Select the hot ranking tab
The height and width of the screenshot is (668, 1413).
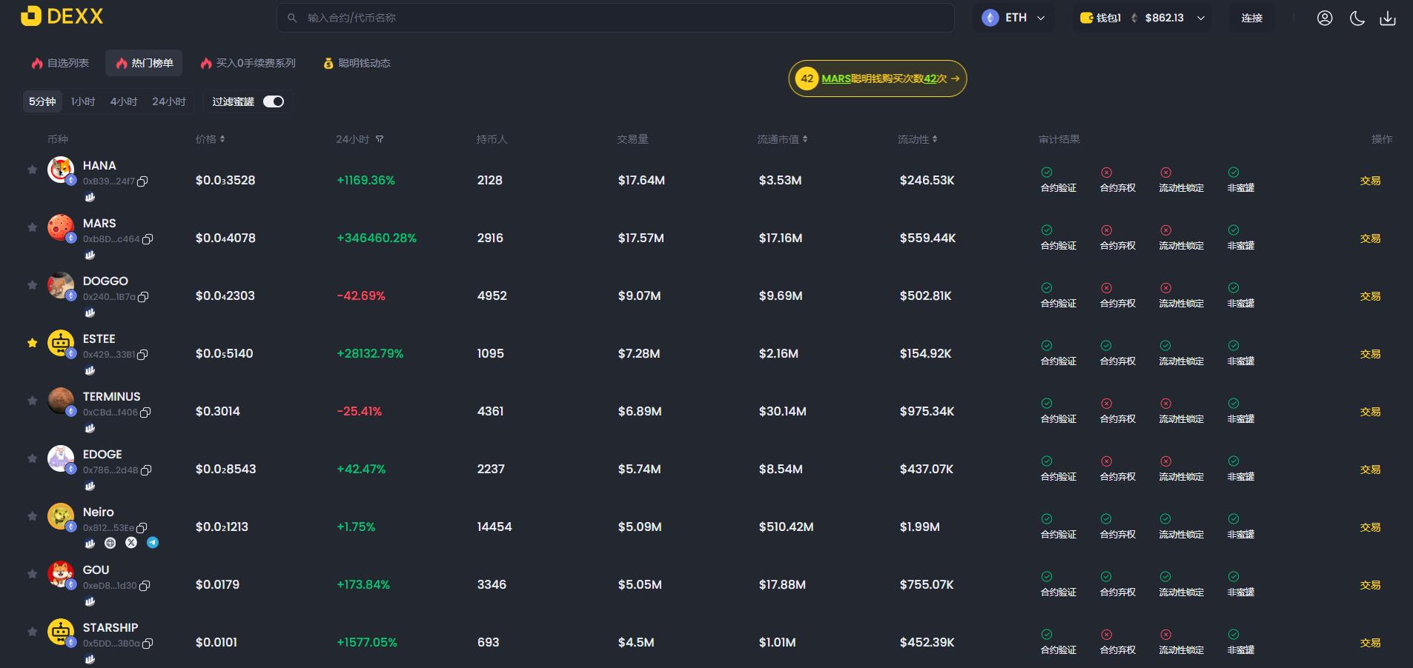(144, 64)
